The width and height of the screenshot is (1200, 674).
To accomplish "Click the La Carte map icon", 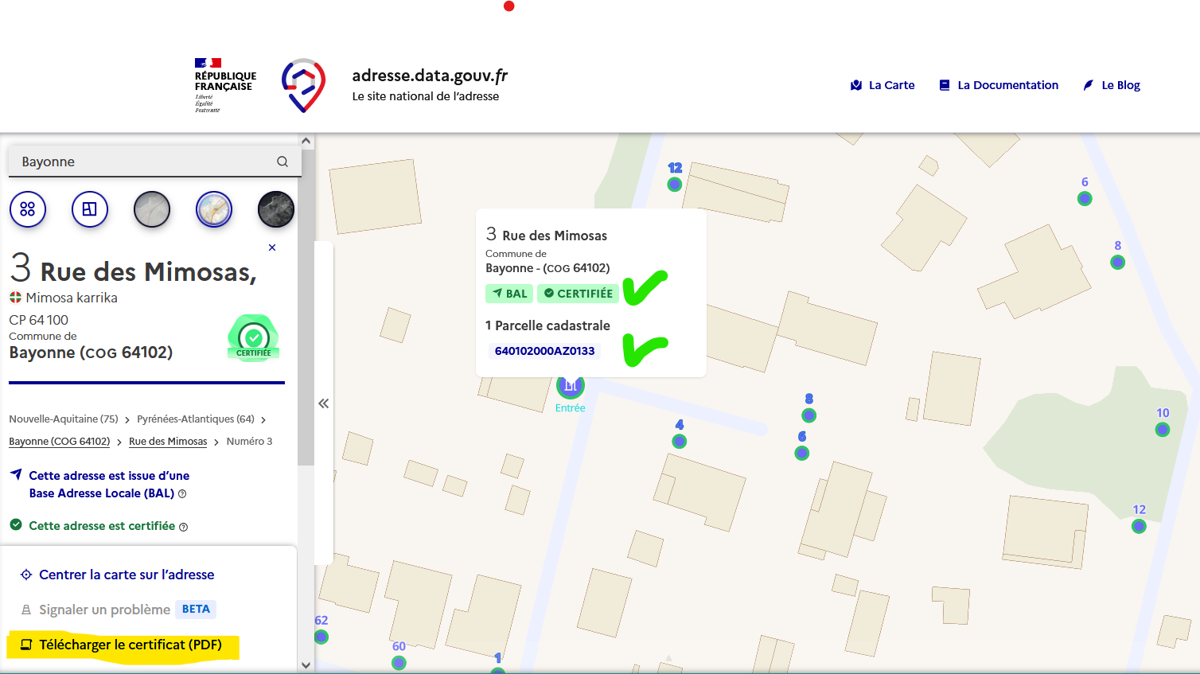I will click(x=856, y=85).
